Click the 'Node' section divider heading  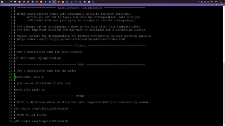(x=81, y=64)
